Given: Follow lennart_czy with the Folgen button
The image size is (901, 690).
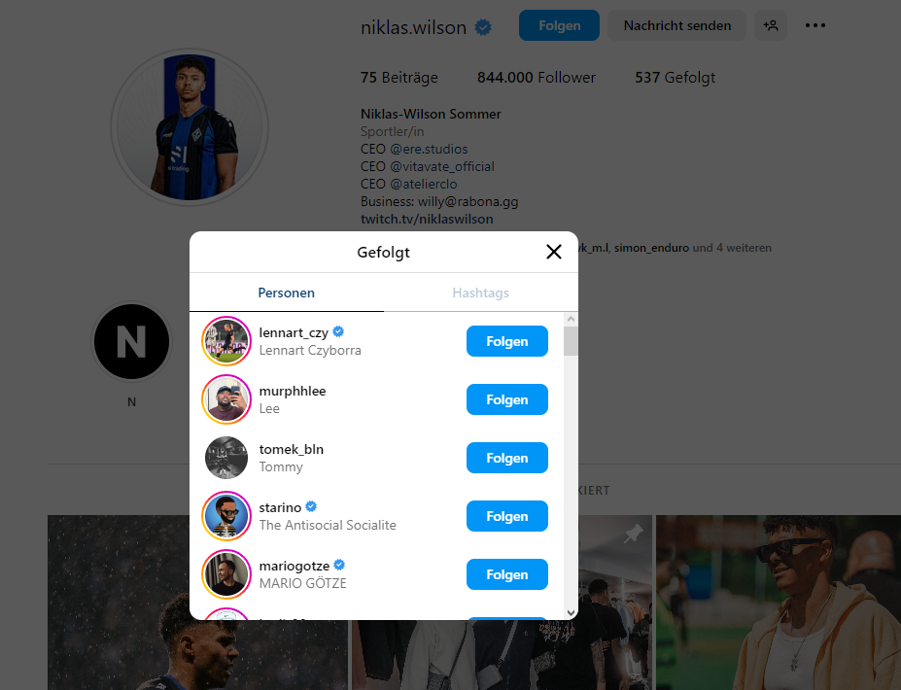Looking at the screenshot, I should click(506, 341).
